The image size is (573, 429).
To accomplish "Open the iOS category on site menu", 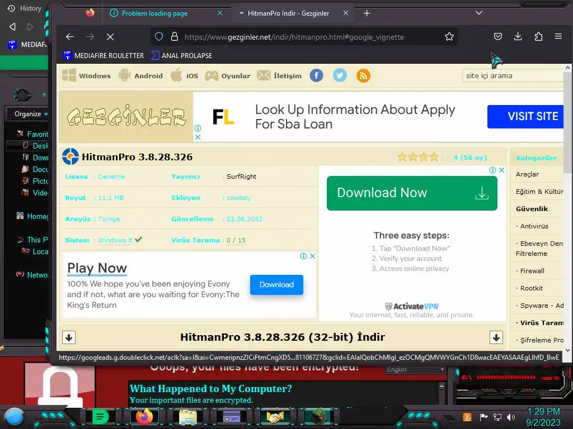I will pyautogui.click(x=185, y=75).
